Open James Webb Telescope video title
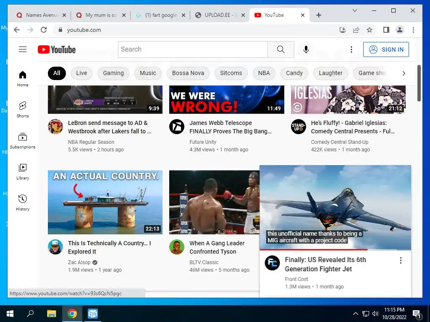 231,127
